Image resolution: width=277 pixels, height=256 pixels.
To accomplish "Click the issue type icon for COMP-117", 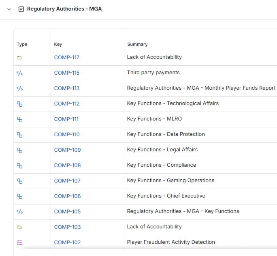I will click(19, 58).
